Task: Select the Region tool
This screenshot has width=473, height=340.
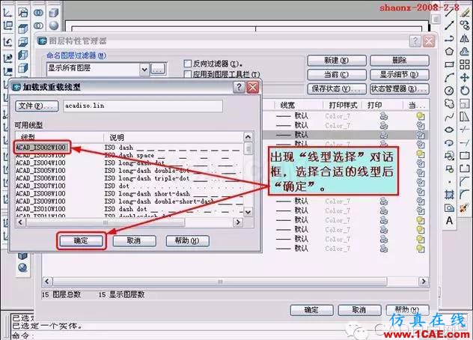Action: tap(449, 207)
